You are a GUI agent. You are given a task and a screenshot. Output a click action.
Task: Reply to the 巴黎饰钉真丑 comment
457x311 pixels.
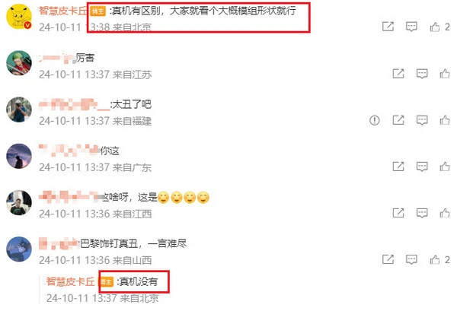pyautogui.click(x=411, y=259)
